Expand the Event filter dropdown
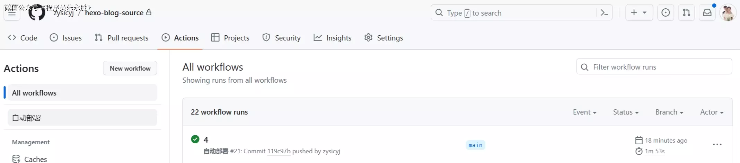This screenshot has height=163, width=740. tap(584, 112)
